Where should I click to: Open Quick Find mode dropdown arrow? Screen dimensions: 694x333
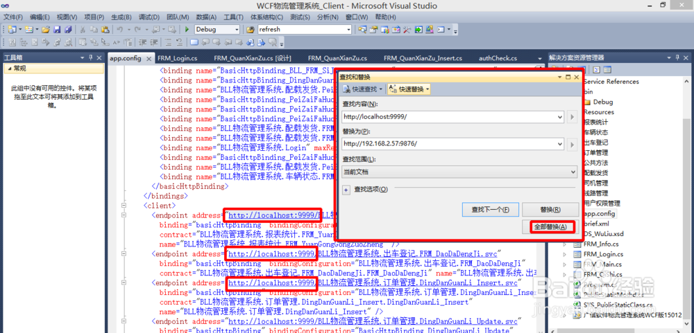[x=380, y=89]
